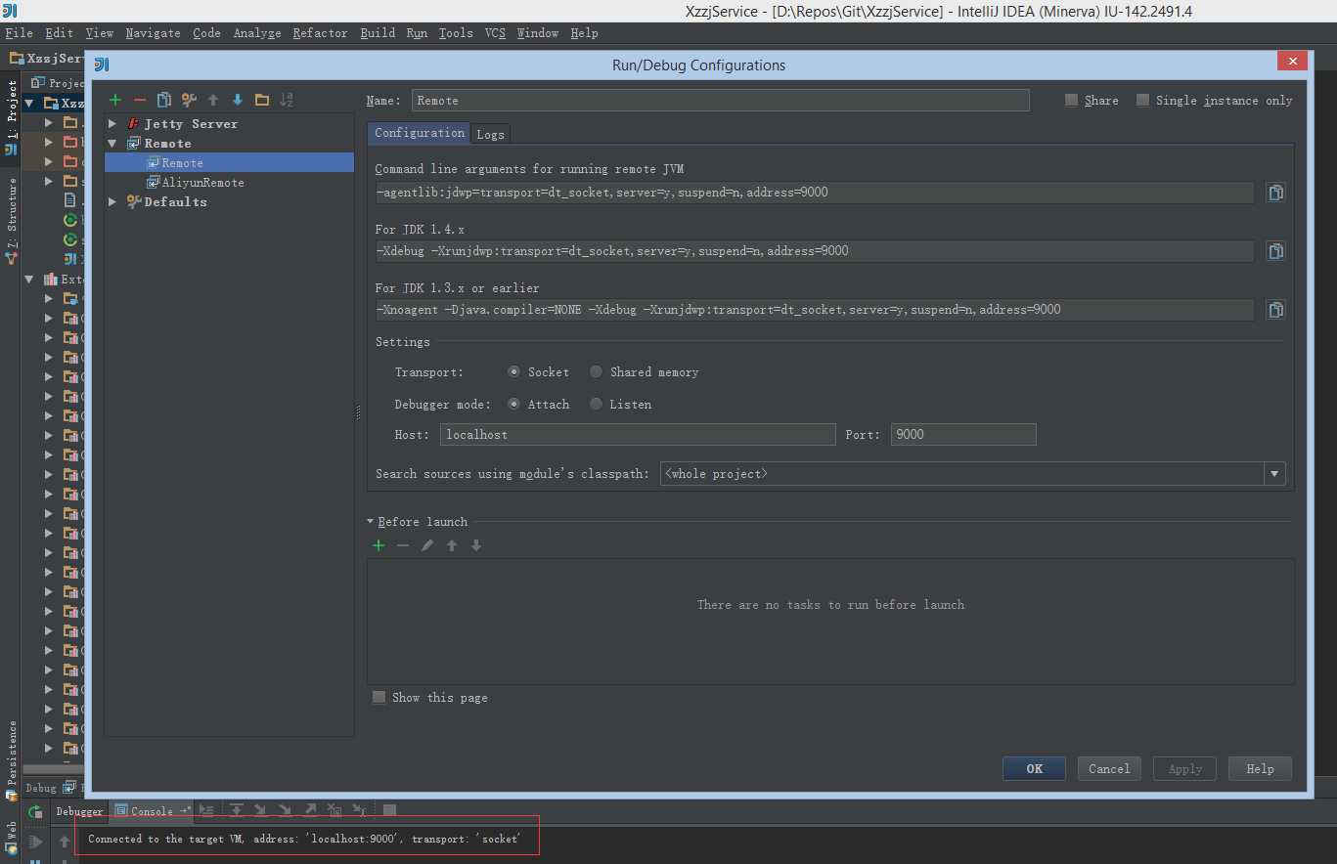Focus the Name input field

[720, 101]
